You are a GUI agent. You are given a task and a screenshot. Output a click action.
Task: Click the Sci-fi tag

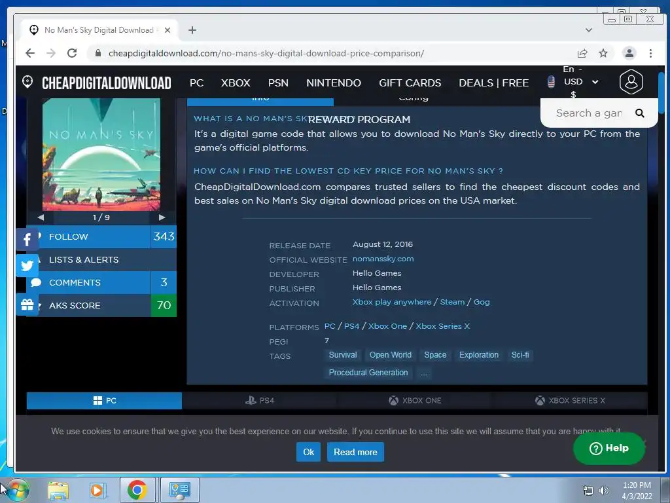(x=520, y=355)
